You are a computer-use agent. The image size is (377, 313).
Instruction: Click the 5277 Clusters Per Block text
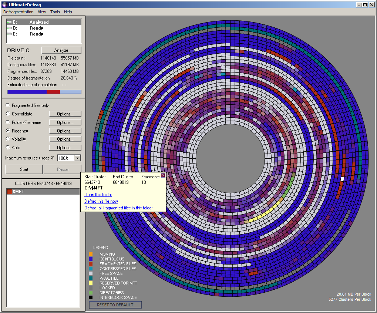(350, 300)
